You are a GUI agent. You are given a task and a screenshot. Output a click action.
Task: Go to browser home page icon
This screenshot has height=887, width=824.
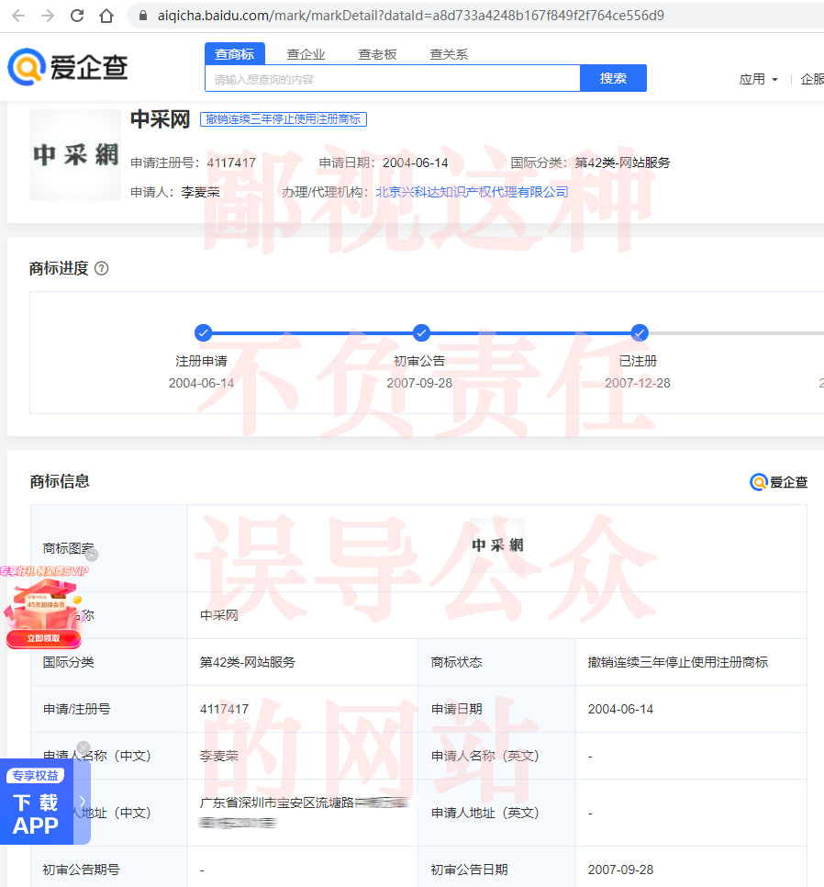coord(106,16)
